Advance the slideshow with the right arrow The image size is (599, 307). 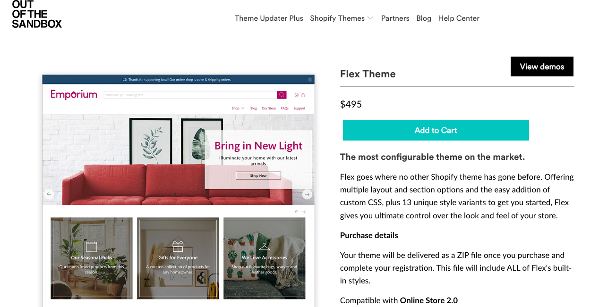[307, 194]
